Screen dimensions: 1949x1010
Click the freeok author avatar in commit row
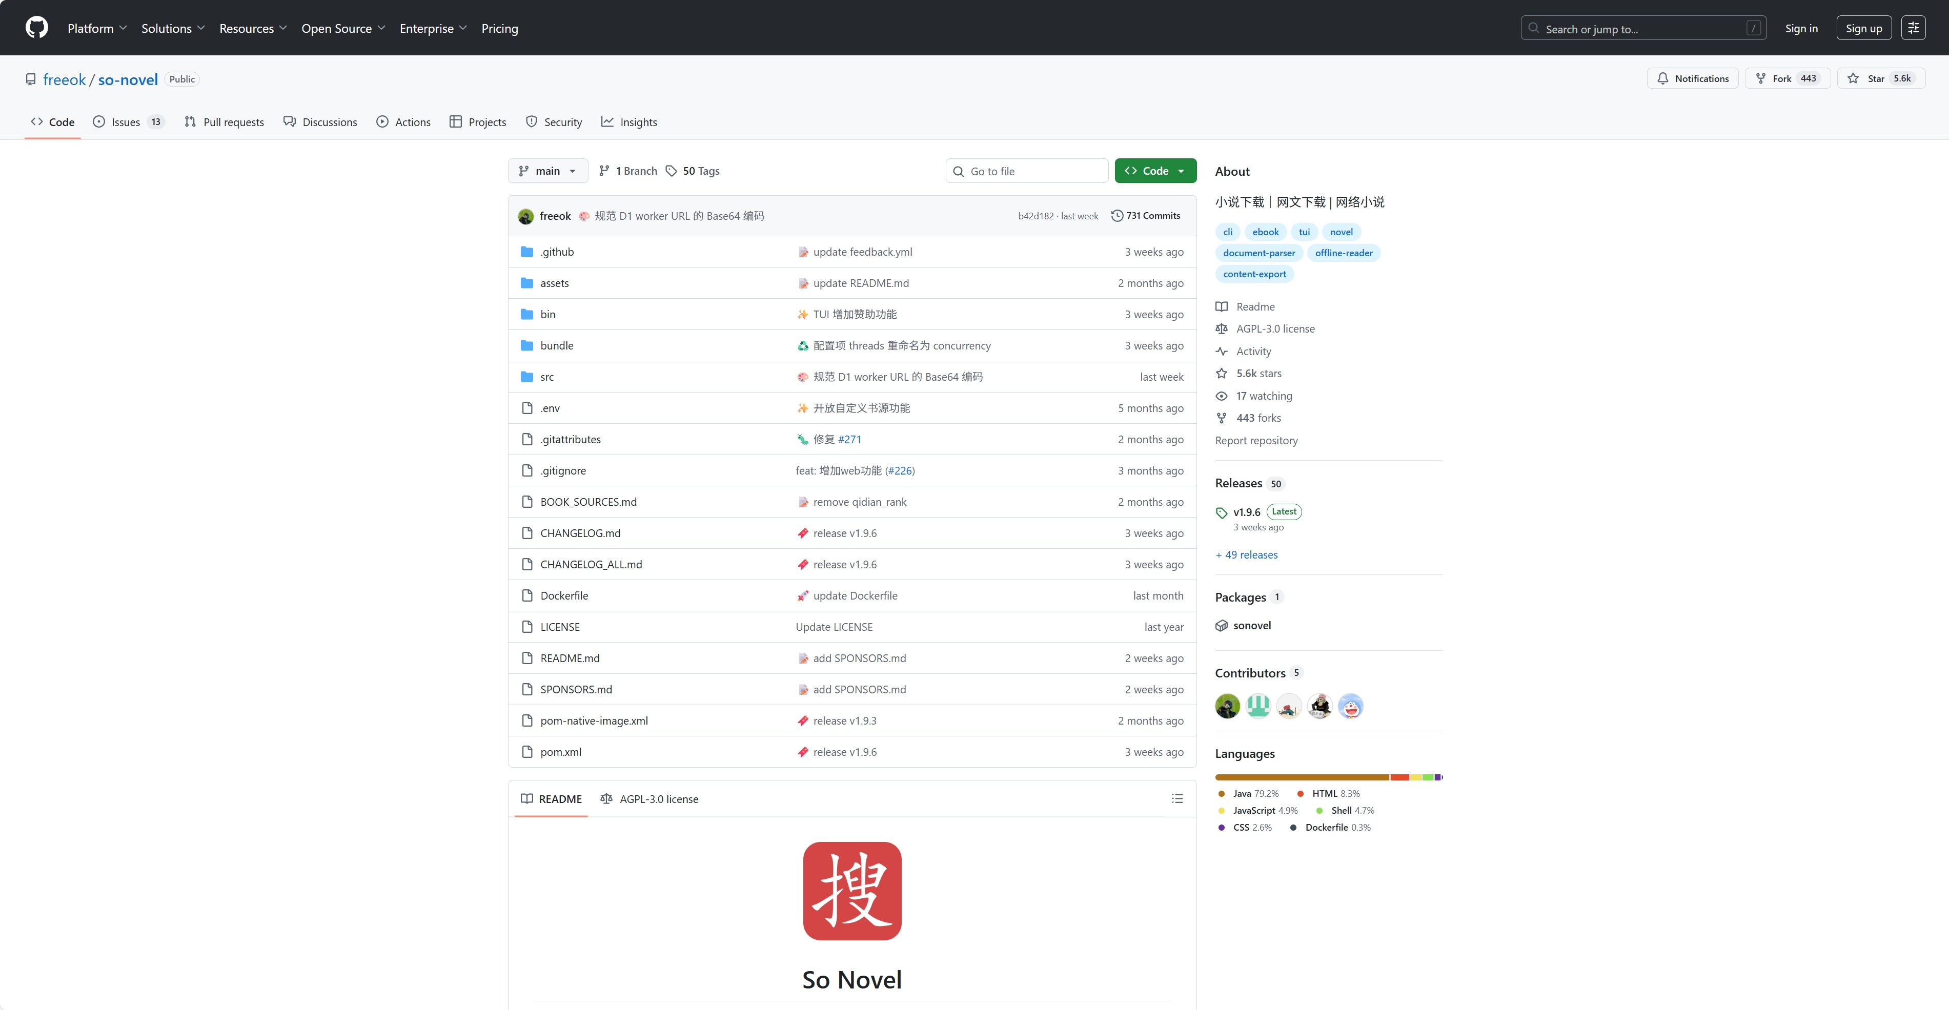(526, 216)
